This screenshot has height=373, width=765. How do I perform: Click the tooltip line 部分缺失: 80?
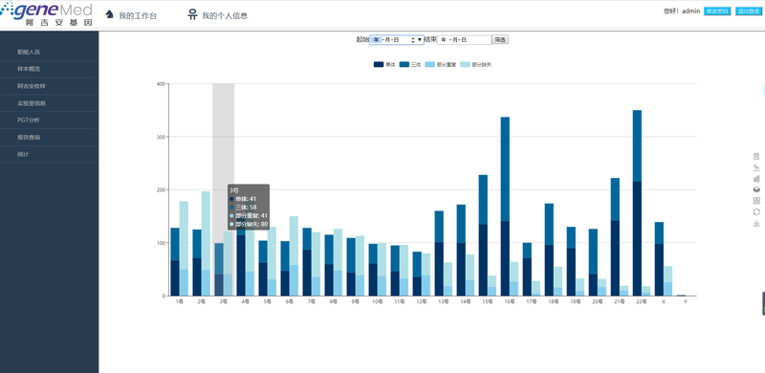[249, 225]
